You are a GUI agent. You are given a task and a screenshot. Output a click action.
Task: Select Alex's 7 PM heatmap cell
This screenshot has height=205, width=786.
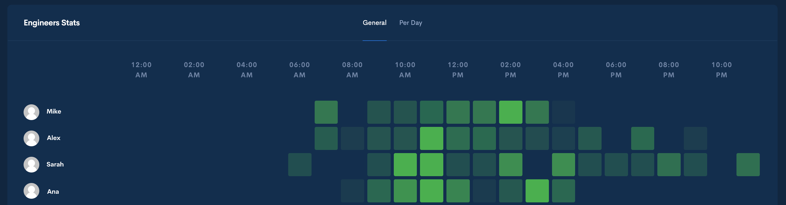pos(643,138)
